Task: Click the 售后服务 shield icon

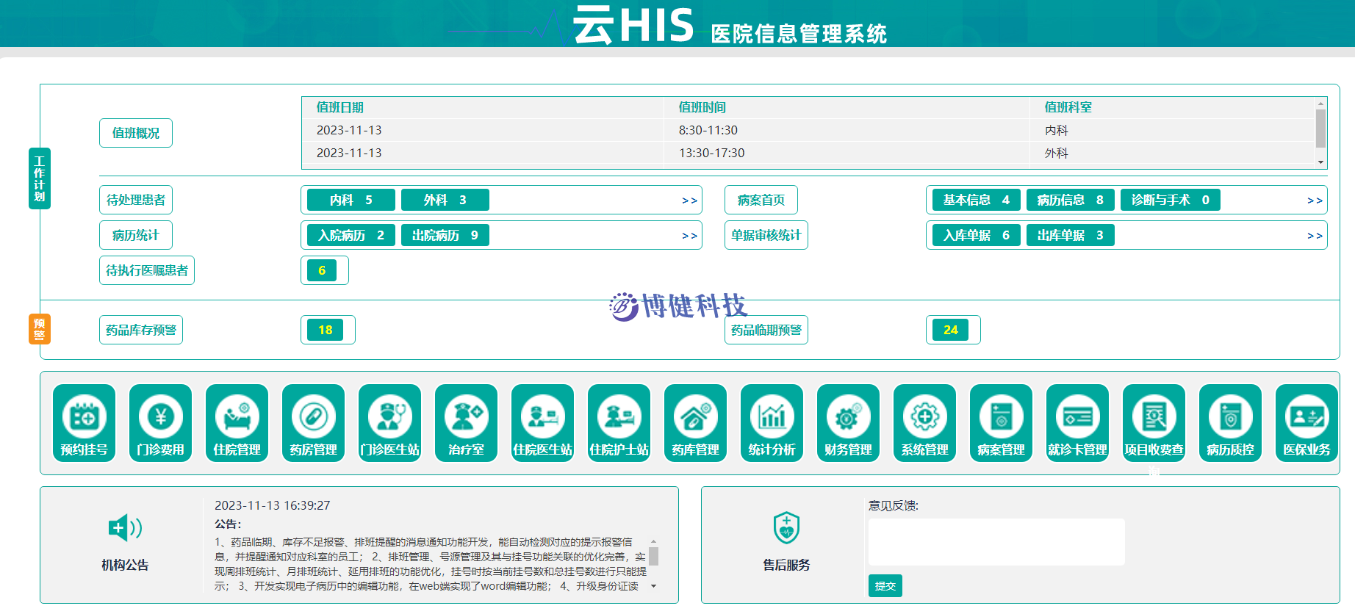Action: (786, 527)
